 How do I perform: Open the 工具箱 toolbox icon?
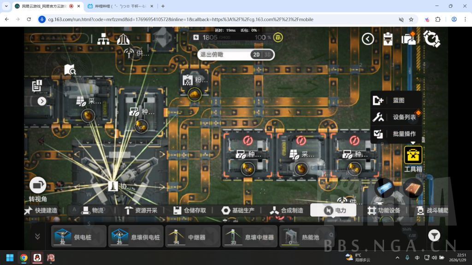pos(413,156)
